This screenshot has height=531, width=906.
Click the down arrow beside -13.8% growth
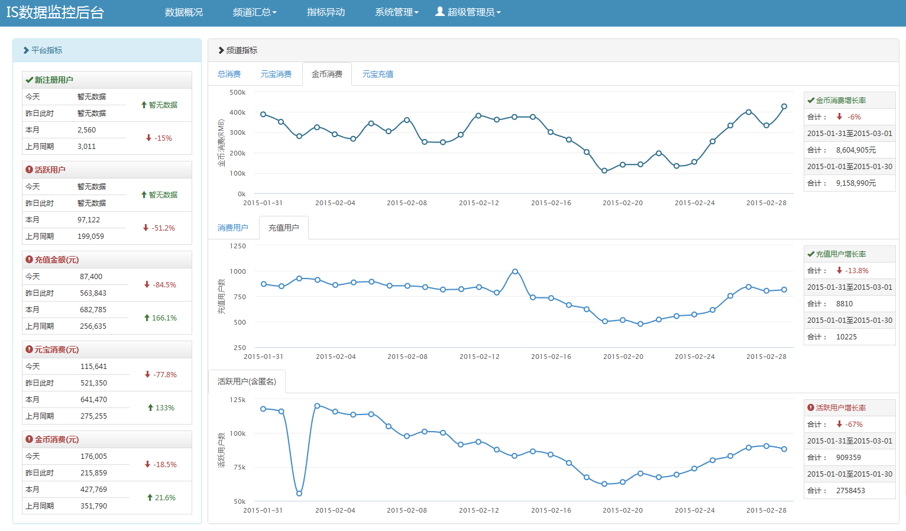pos(839,271)
